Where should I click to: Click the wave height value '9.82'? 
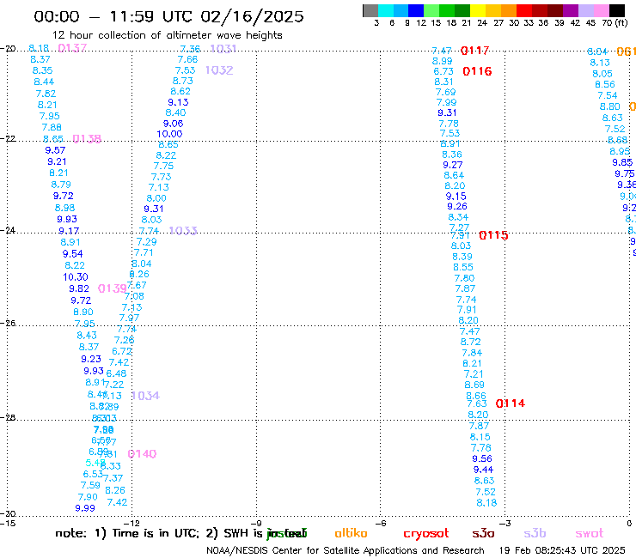[79, 288]
